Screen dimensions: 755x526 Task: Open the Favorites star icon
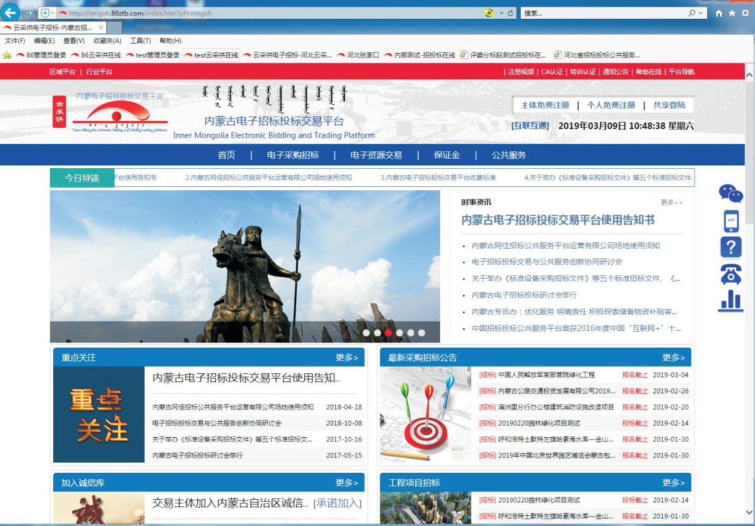pyautogui.click(x=732, y=13)
